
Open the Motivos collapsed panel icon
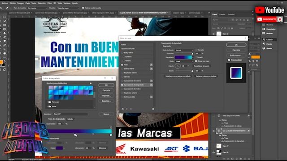pyautogui.click(x=264, y=34)
